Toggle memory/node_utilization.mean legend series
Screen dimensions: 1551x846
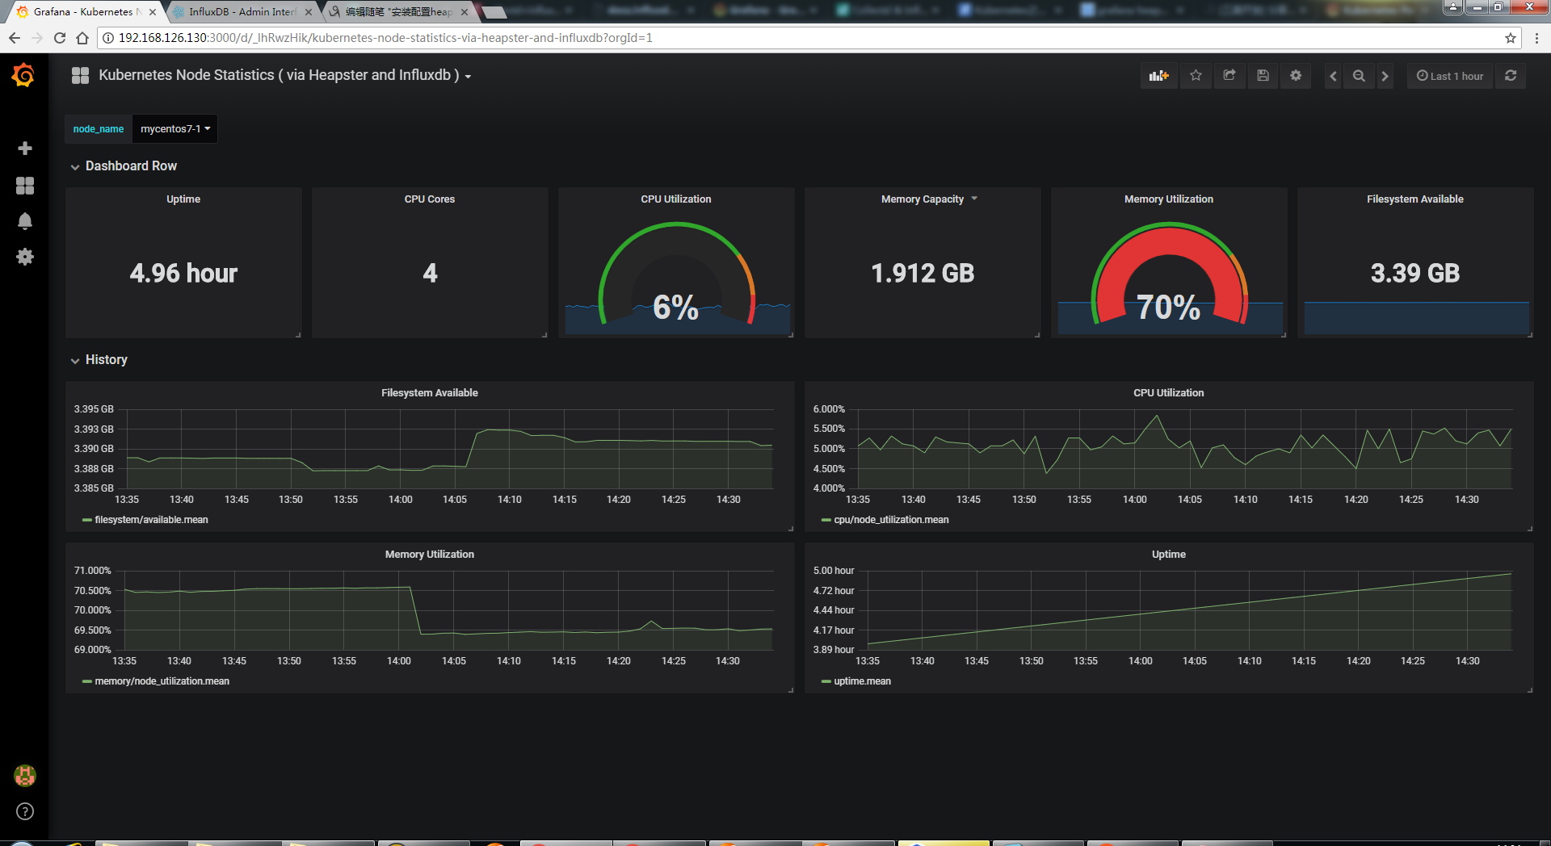(162, 681)
